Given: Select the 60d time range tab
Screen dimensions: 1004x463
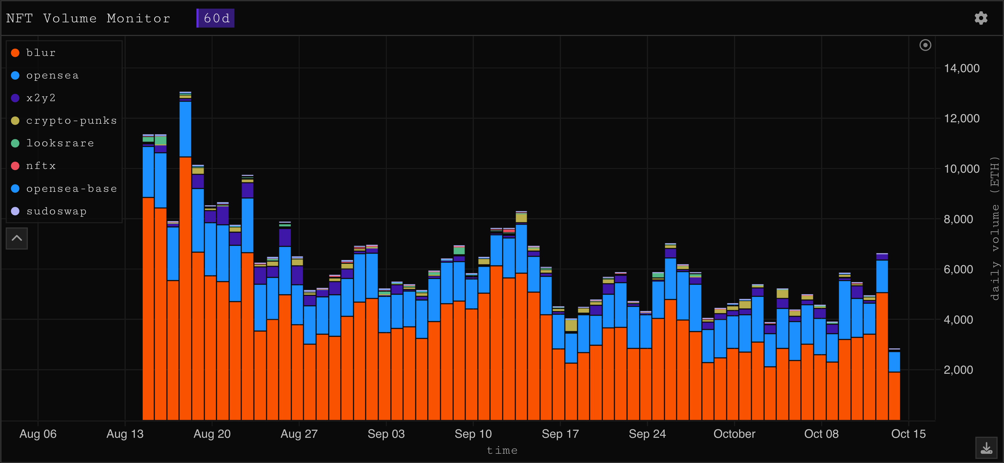Looking at the screenshot, I should click(x=215, y=18).
